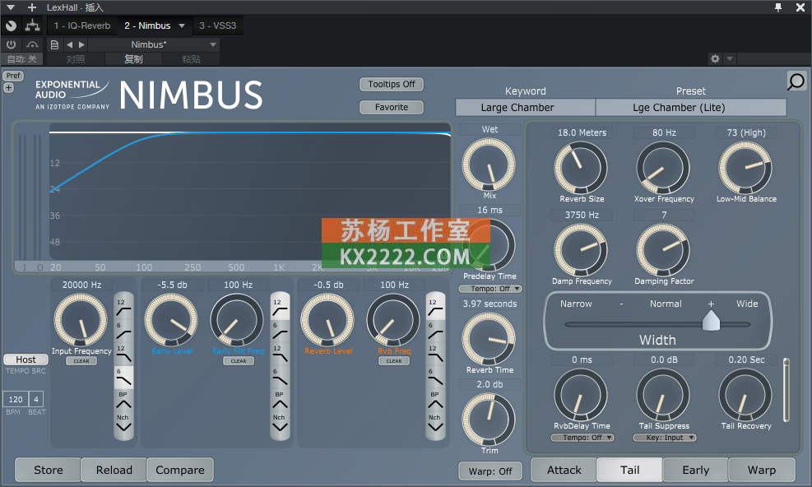Switch to the 1 - IQ-Reverb insert tab
812x487 pixels.
82,26
